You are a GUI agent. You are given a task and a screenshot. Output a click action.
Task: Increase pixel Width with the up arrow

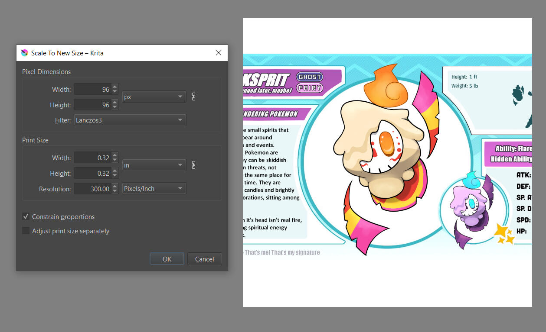click(x=115, y=87)
